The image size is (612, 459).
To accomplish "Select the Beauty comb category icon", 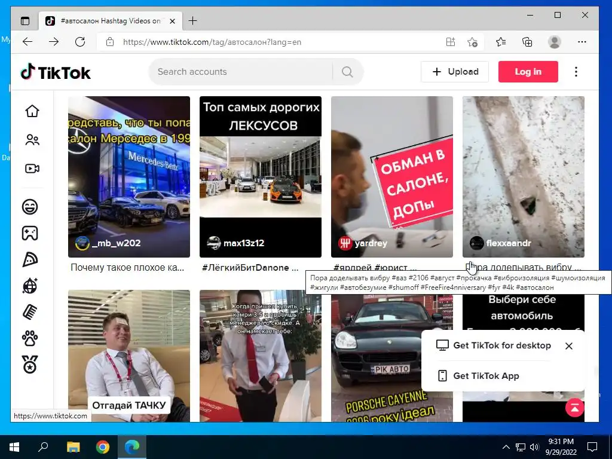I will [x=30, y=312].
